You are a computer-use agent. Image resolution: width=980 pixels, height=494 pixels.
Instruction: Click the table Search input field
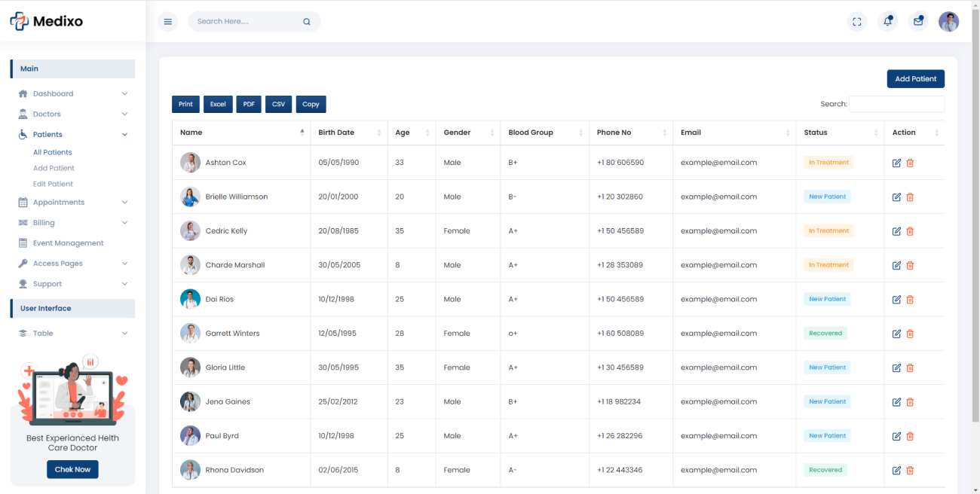[896, 104]
